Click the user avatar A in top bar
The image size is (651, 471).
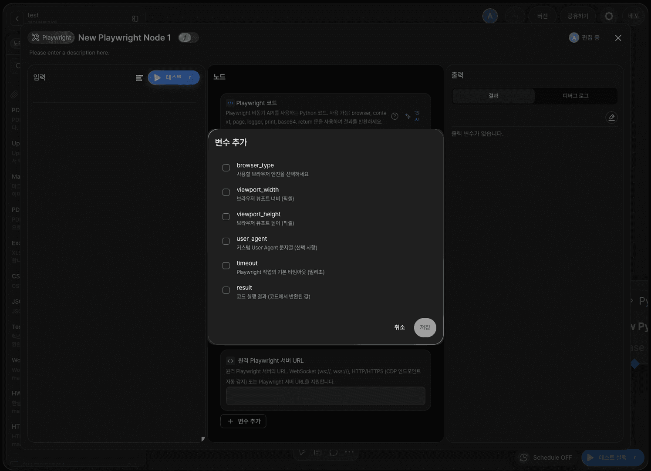point(490,16)
